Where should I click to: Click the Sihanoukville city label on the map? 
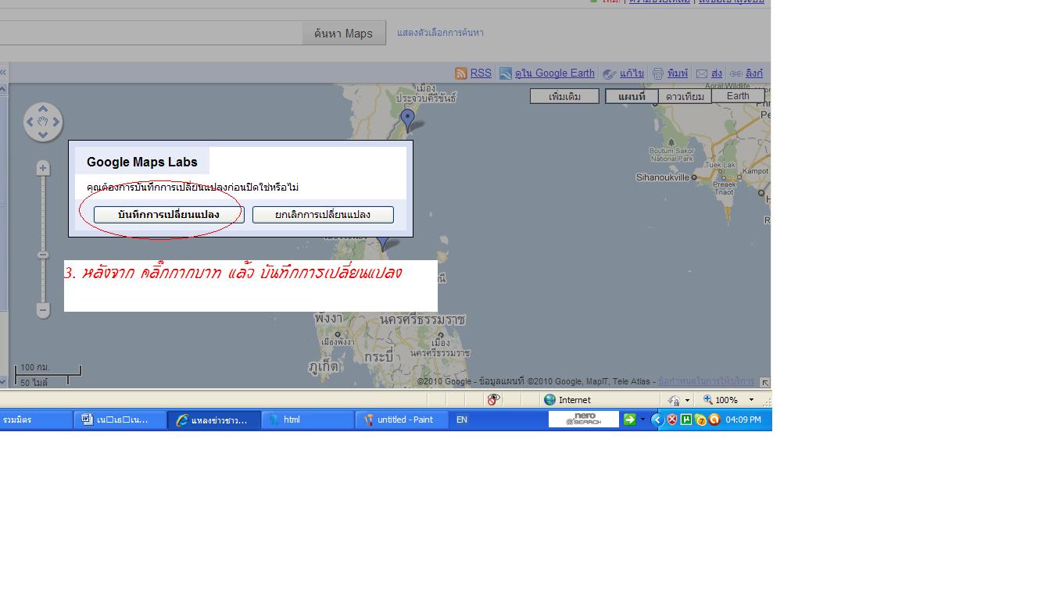663,177
